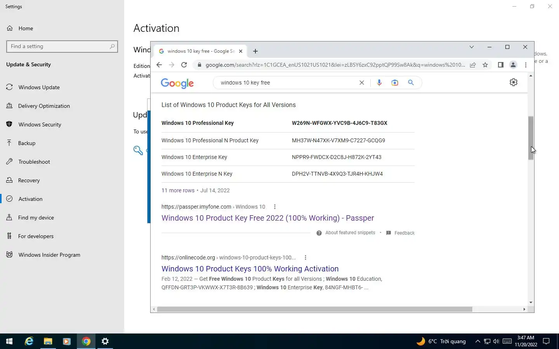Image resolution: width=559 pixels, height=349 pixels.
Task: Open Recovery in Settings sidebar
Action: coord(62,180)
